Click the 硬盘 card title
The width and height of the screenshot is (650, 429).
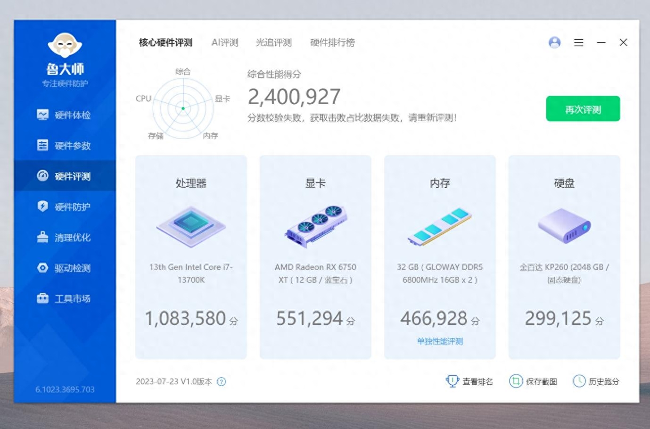pyautogui.click(x=564, y=183)
